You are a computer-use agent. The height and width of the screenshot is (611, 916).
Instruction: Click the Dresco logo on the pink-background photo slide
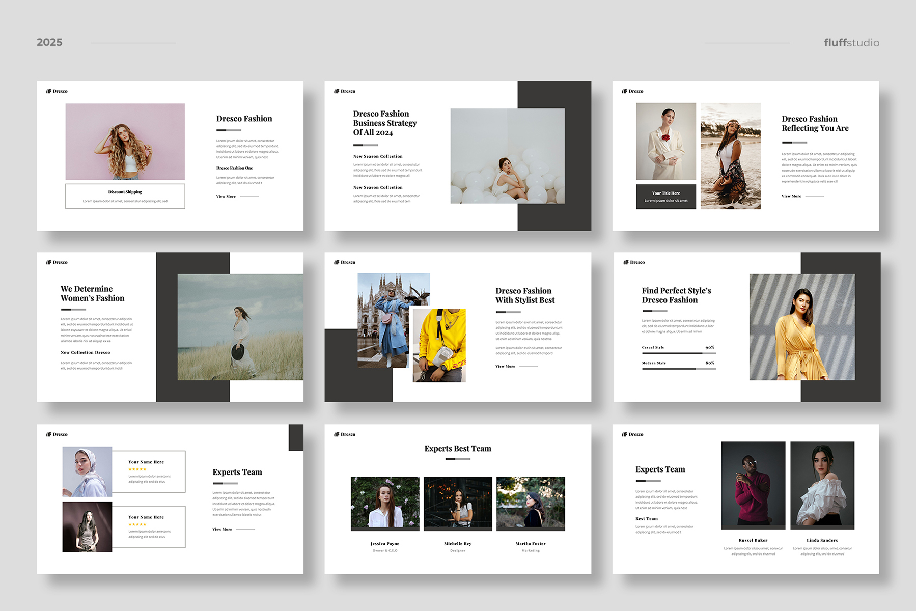coord(57,91)
